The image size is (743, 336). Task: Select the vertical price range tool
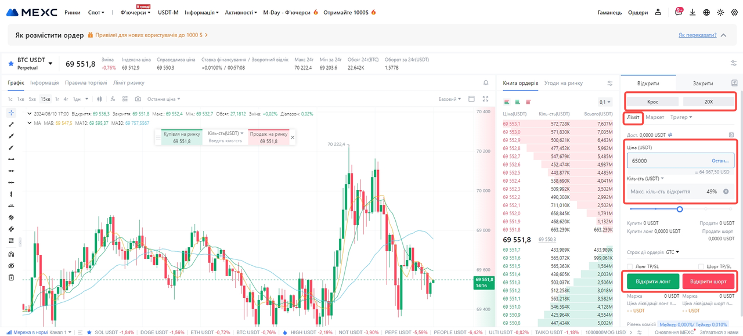tap(11, 193)
